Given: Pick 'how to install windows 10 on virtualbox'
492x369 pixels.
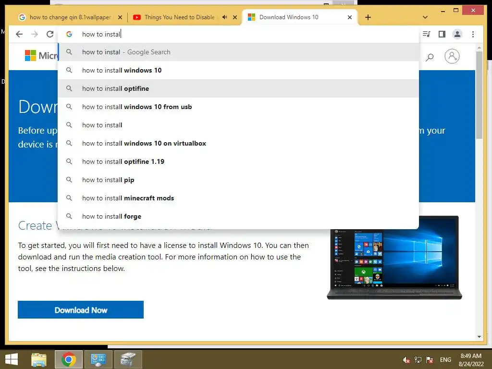Looking at the screenshot, I should click(x=238, y=143).
